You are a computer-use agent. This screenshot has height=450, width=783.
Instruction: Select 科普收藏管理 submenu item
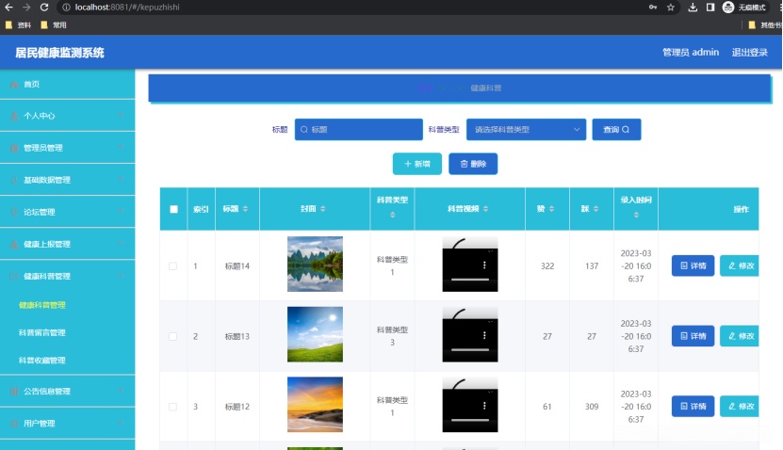pos(42,361)
